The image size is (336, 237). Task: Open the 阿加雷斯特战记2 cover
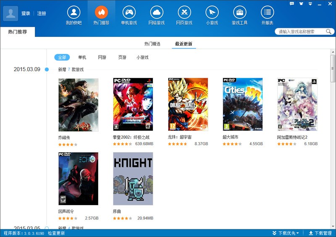[x=297, y=104]
